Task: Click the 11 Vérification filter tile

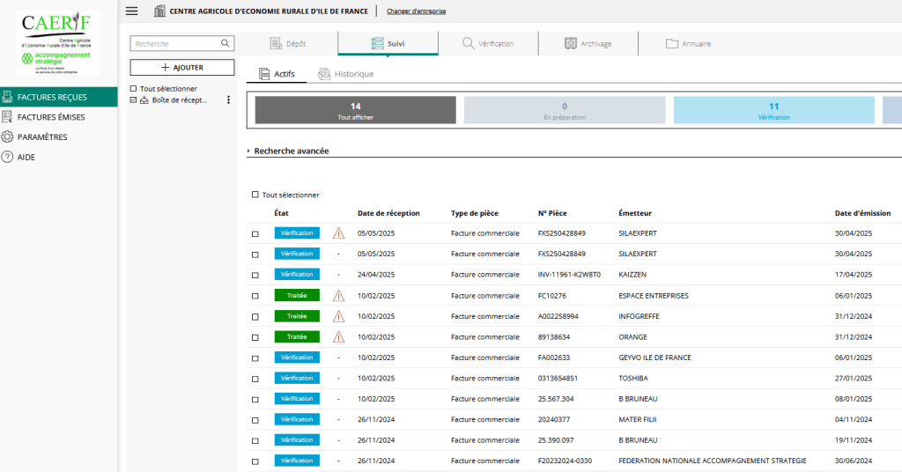Action: [x=773, y=110]
